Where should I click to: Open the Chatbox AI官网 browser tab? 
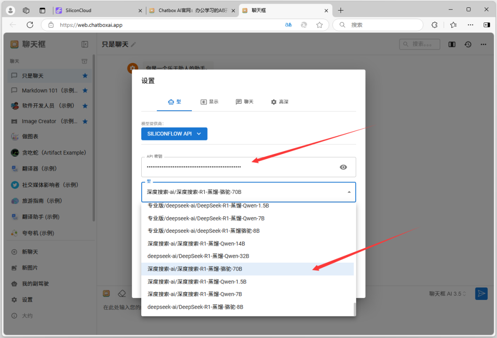[x=192, y=11]
